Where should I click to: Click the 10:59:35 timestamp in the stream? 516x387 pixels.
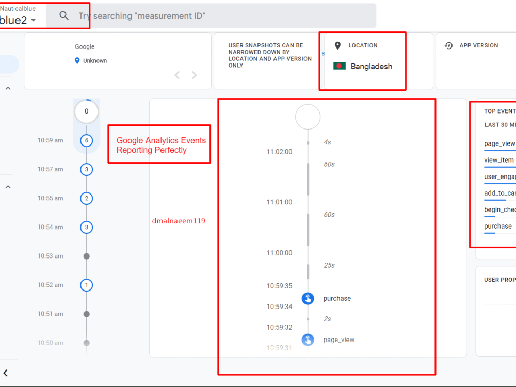tap(279, 286)
